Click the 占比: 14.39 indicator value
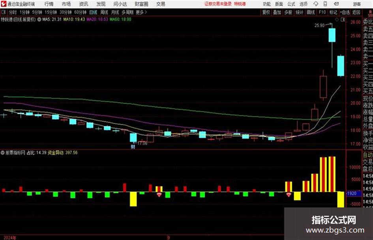 point(36,153)
